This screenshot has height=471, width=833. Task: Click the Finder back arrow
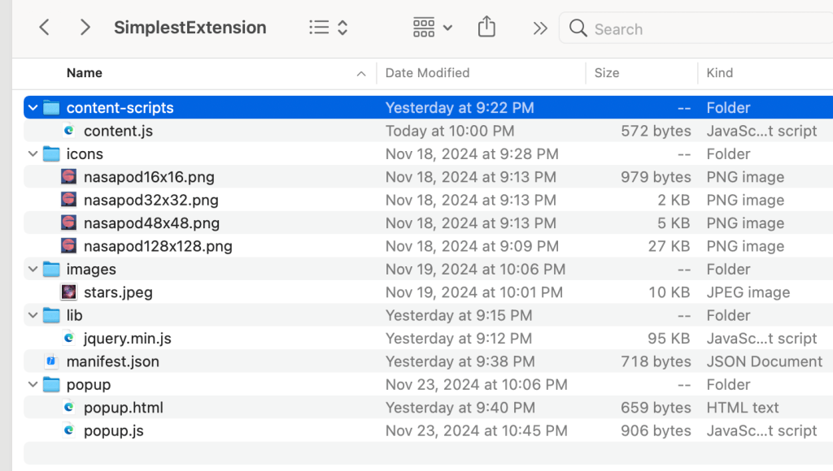(x=45, y=28)
